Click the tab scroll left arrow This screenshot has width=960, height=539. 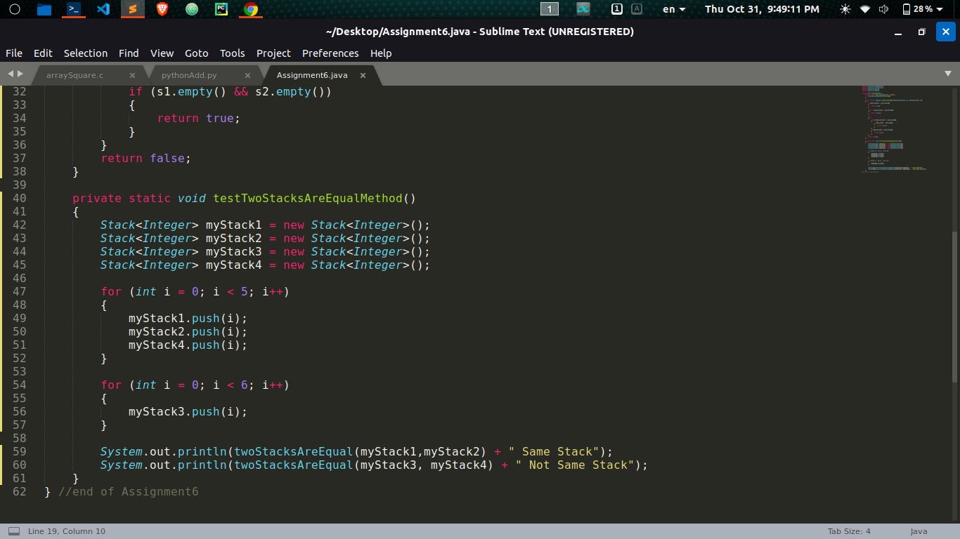point(11,74)
